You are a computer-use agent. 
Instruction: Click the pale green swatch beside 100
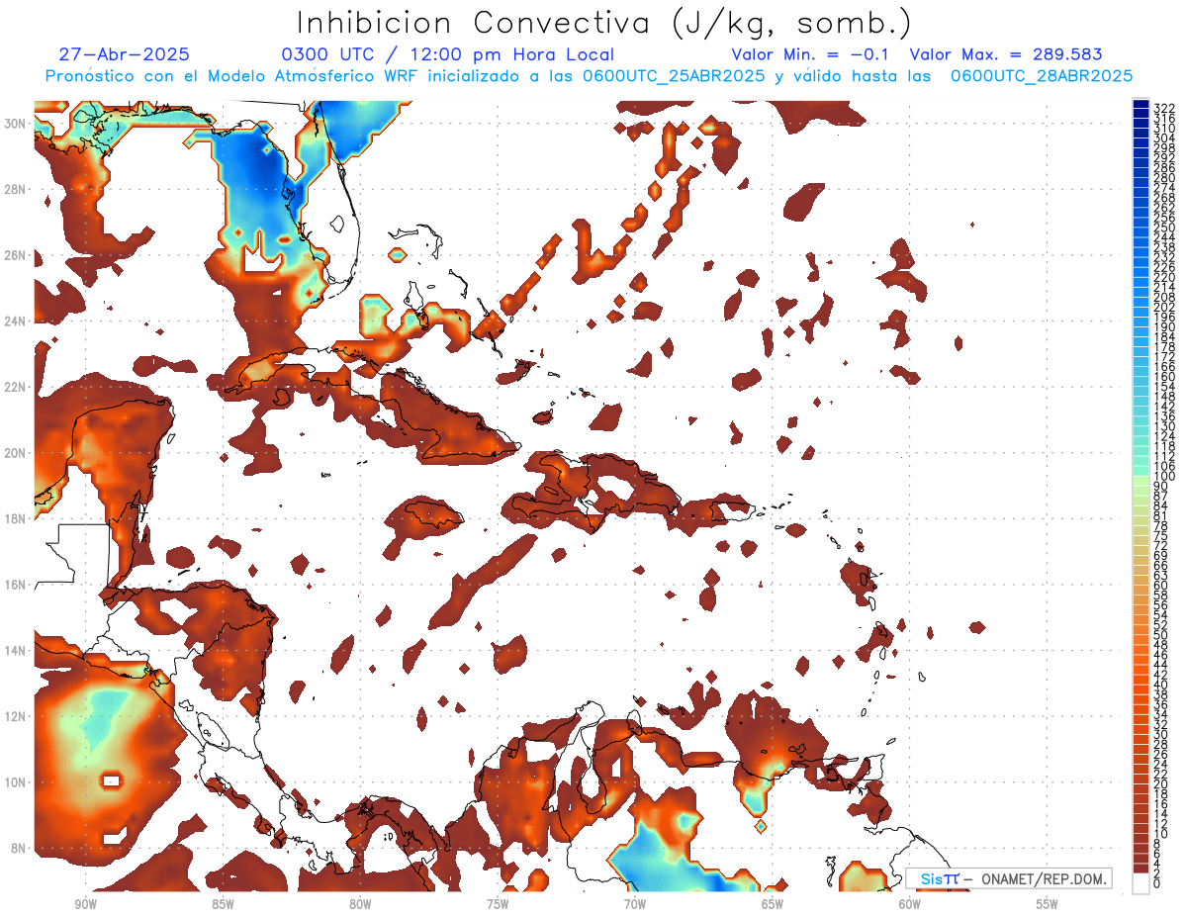(1141, 482)
